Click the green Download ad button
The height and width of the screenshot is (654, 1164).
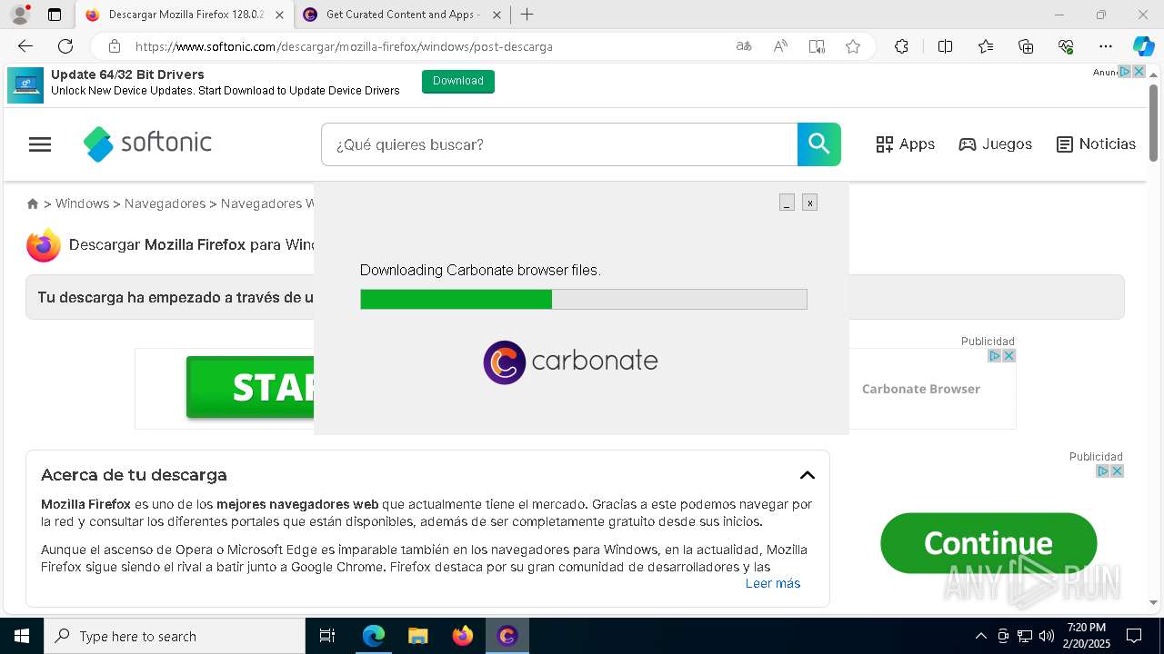(458, 82)
